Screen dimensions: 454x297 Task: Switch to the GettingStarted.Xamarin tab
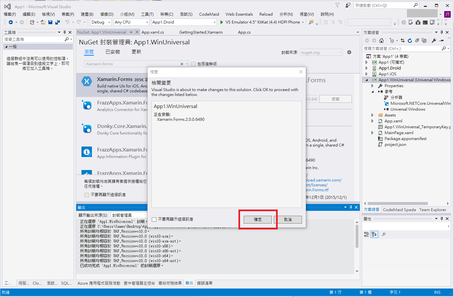click(x=201, y=32)
